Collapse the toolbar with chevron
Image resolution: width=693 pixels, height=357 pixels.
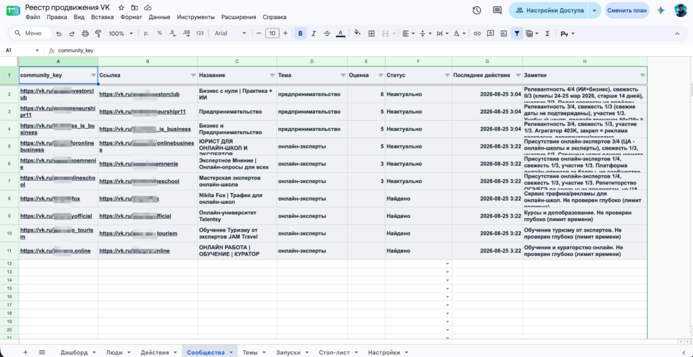677,33
